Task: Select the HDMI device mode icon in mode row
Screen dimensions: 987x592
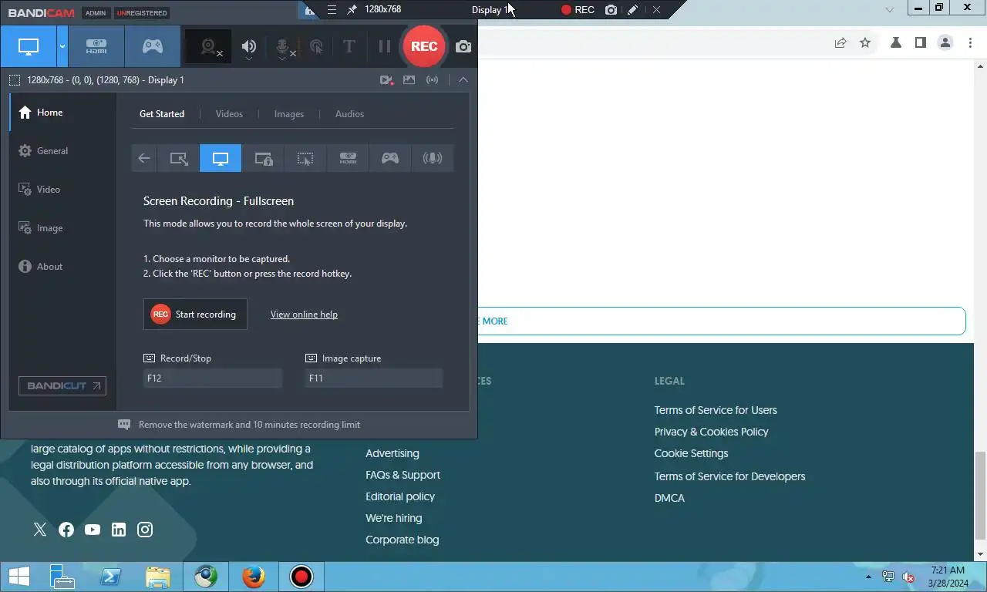Action: [348, 158]
